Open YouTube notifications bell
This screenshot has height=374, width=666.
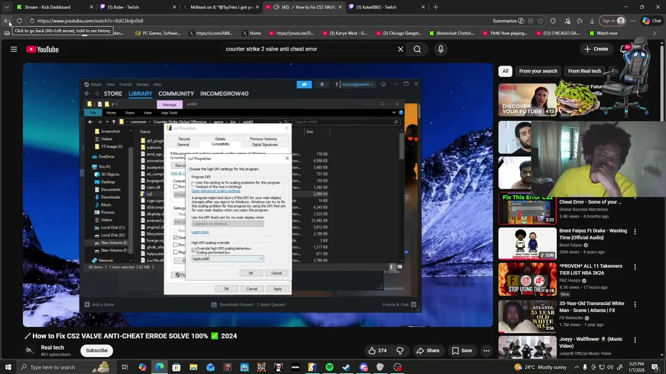624,49
